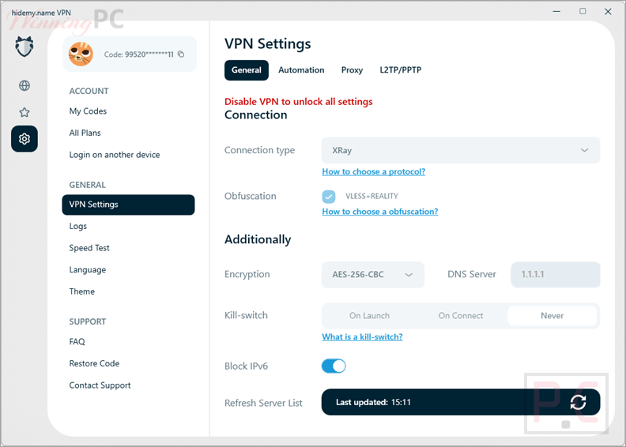Open the hidemy.name shield logo home view

25,47
